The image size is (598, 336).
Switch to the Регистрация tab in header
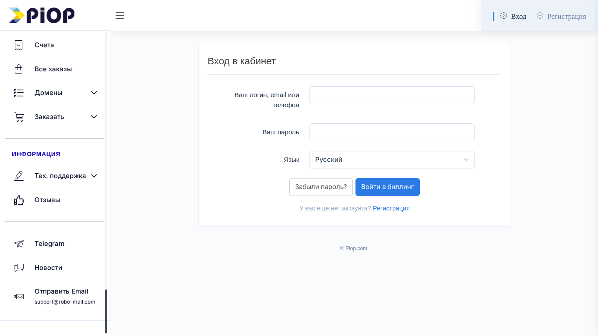pyautogui.click(x=562, y=16)
